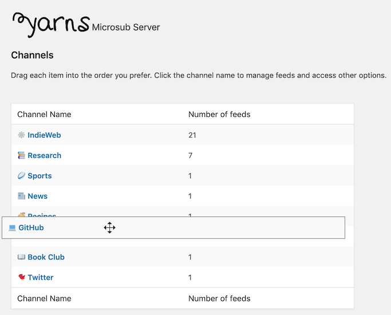Click the feed count in the Book Club row
This screenshot has height=315, width=391.
[190, 257]
